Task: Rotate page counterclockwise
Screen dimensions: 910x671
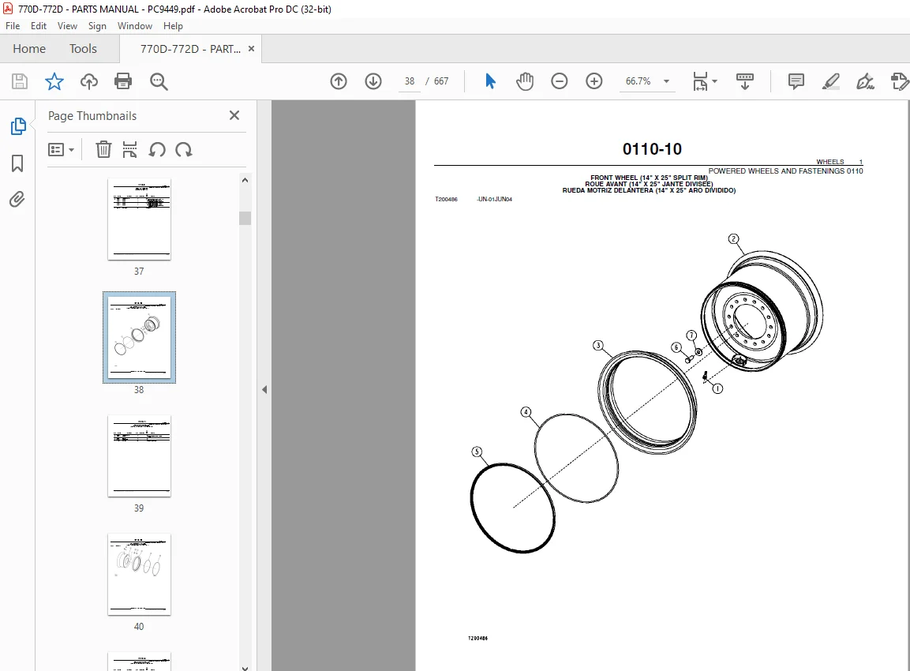Action: (157, 150)
